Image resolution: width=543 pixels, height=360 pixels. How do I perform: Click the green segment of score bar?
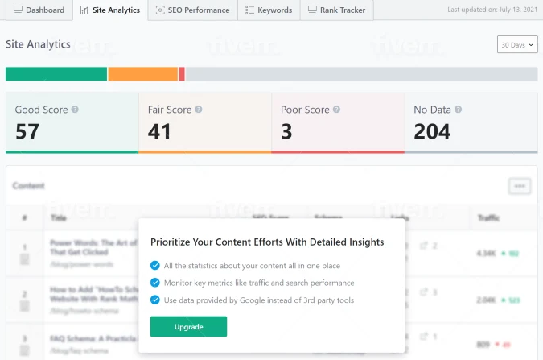[56, 74]
